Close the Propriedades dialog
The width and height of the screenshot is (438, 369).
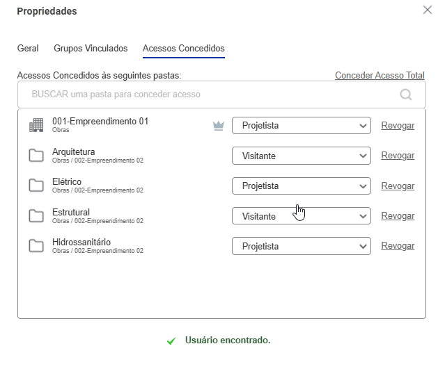428,10
